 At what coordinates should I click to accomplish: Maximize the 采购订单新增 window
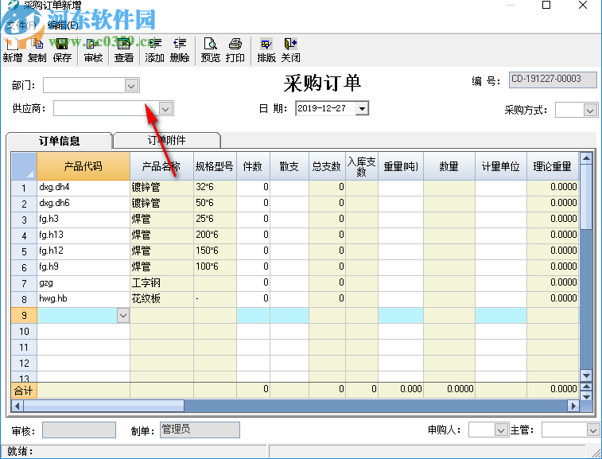546,6
